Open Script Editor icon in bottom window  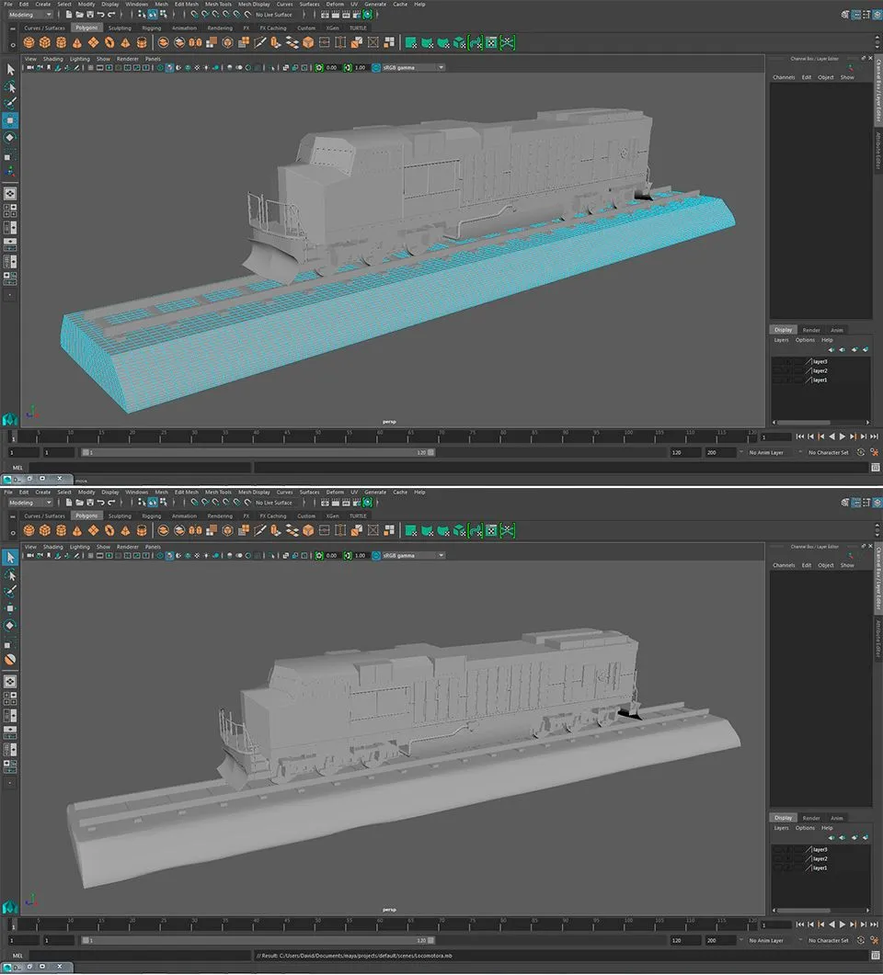coord(875,956)
